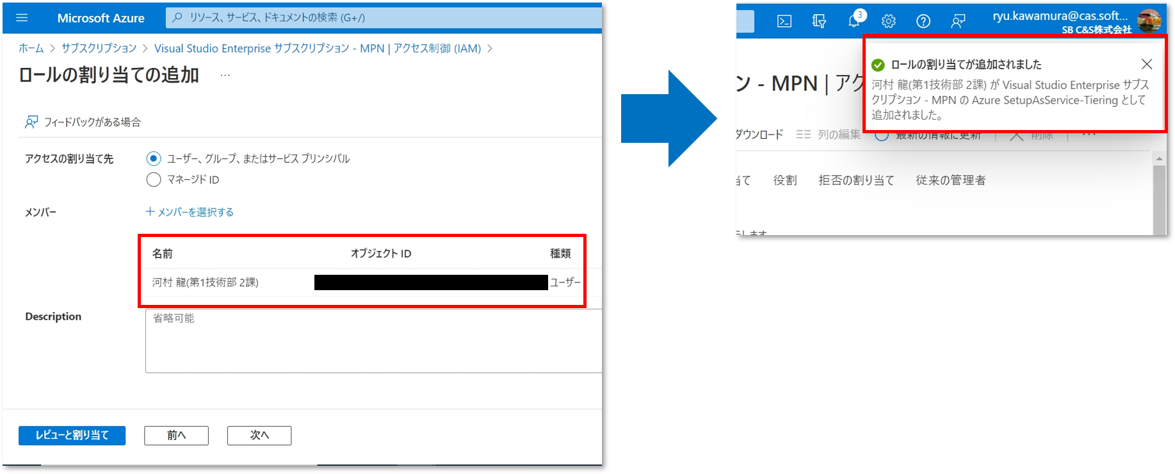Open directory and subscription filter icon

(x=819, y=21)
